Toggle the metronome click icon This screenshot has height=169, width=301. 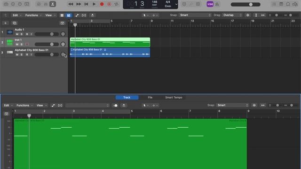(x=217, y=4)
